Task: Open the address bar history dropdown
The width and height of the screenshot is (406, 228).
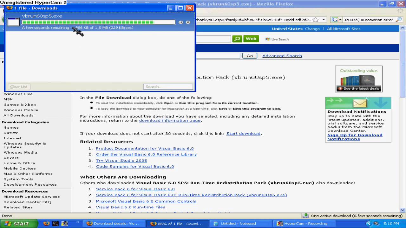Action: (324, 20)
